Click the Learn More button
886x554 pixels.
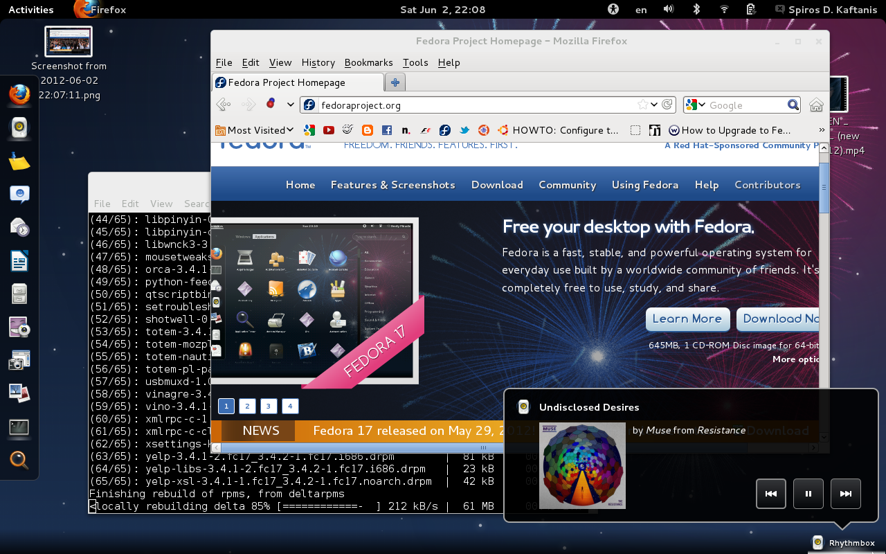[687, 319]
